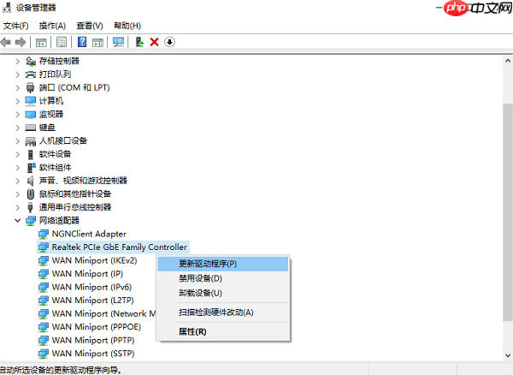Select Realtek PCIe GbE Family Controller
Screen dimensions: 513x375
tap(113, 247)
